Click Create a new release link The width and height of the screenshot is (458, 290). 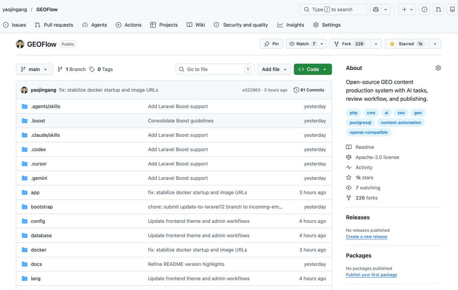(x=367, y=237)
